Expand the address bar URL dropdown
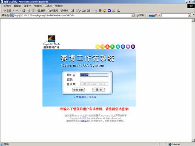195x146 pixels. click(133, 15)
